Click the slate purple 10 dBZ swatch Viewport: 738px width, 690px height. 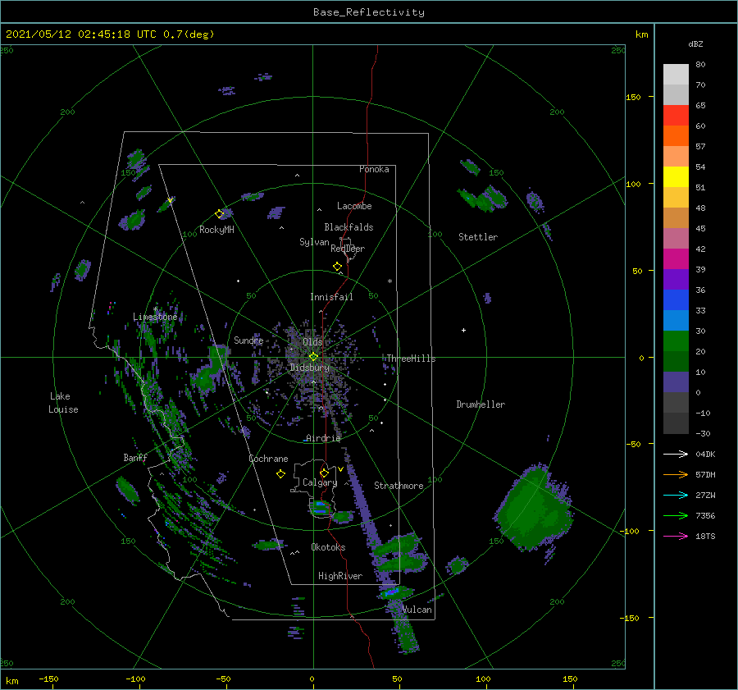[x=676, y=382]
